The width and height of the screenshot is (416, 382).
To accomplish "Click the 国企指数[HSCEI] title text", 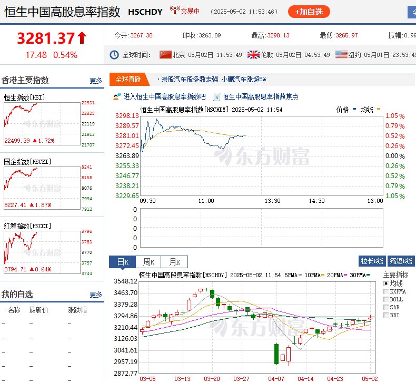I will (27, 162).
